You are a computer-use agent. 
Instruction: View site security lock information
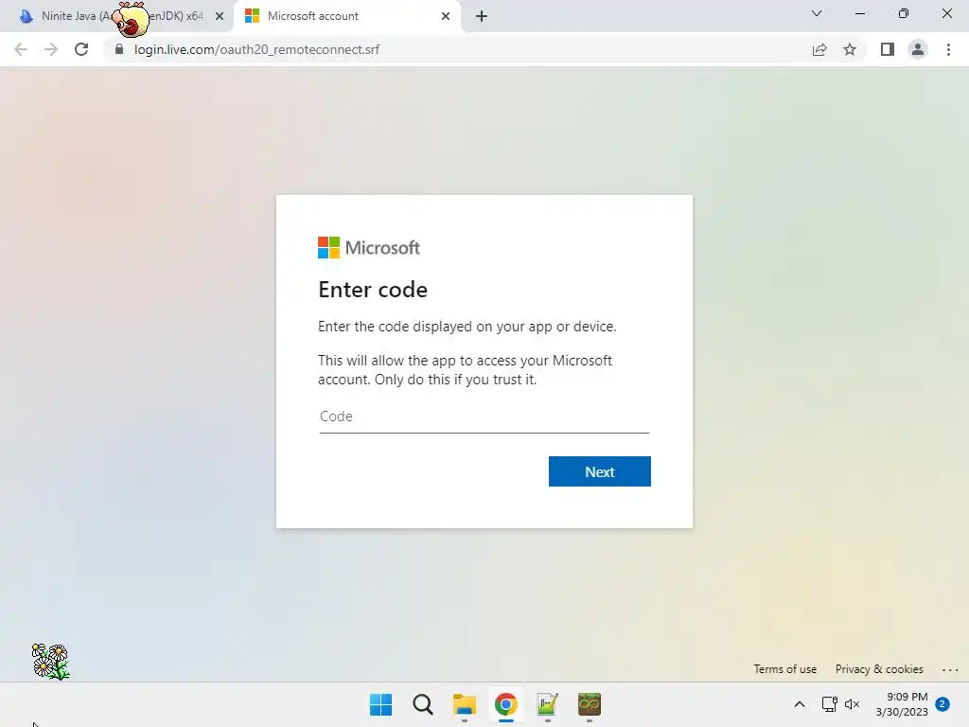tap(119, 49)
